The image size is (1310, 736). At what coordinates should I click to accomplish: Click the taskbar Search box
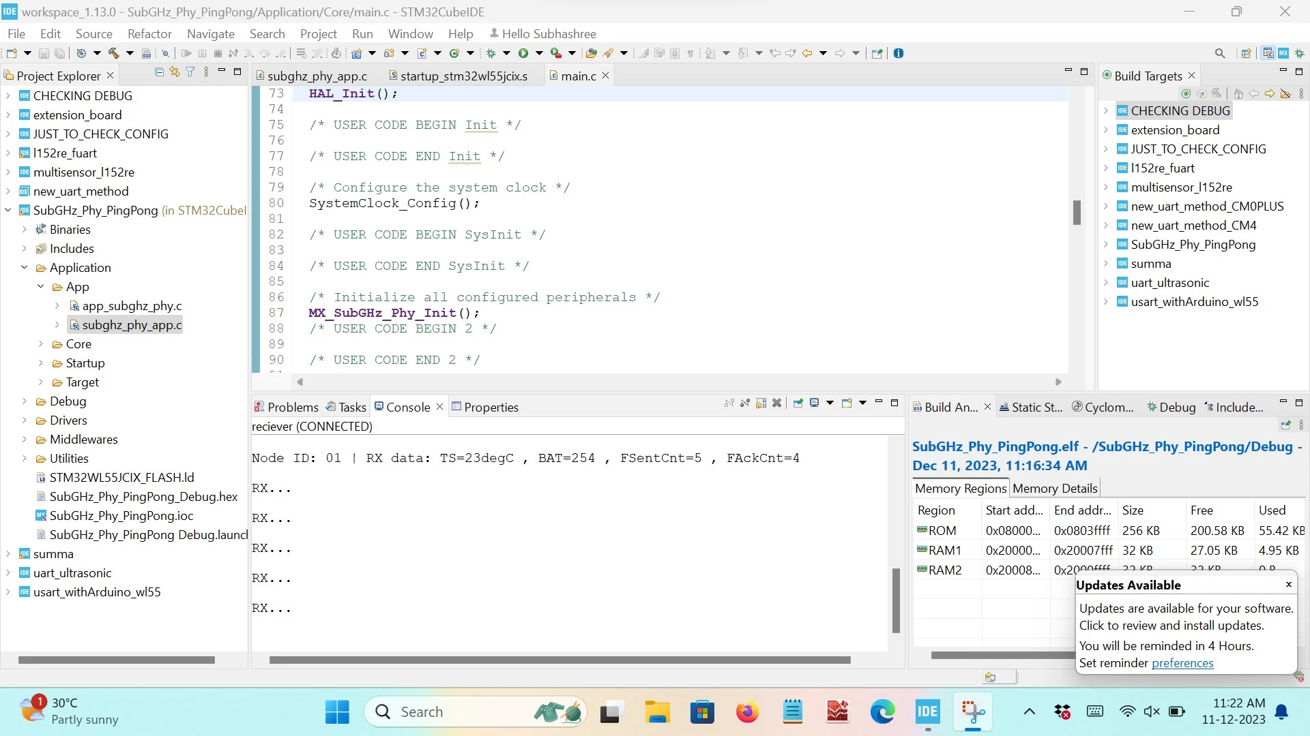point(476,712)
